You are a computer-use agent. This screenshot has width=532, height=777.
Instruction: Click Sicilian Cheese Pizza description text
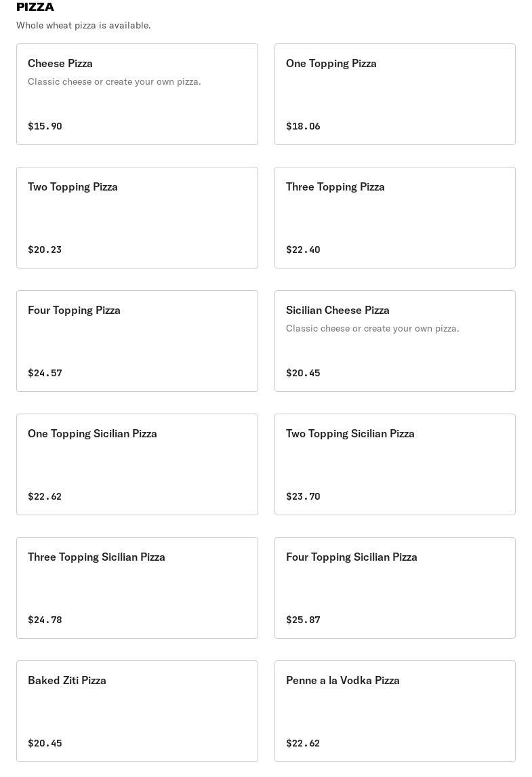pos(372,328)
